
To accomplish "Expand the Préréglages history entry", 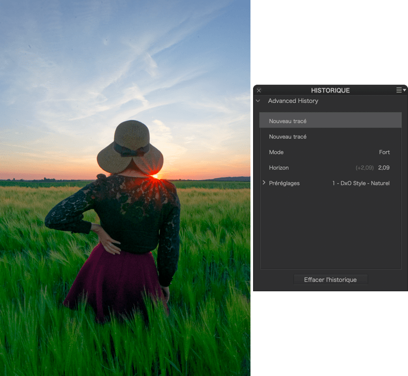I will [x=264, y=183].
